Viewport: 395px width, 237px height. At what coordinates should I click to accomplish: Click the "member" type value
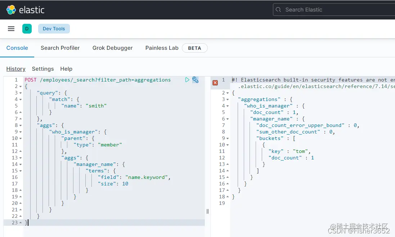pos(110,145)
